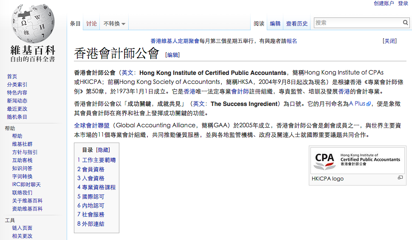Click external link icon beside A Plus
This screenshot has height=240, width=412.
click(x=369, y=104)
